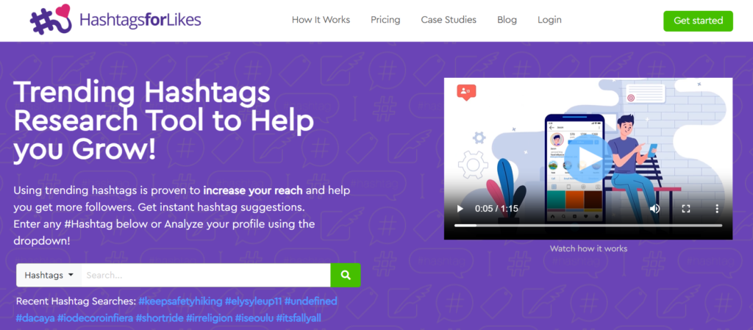Mute the video with the speaker icon
753x330 pixels.
coord(655,209)
